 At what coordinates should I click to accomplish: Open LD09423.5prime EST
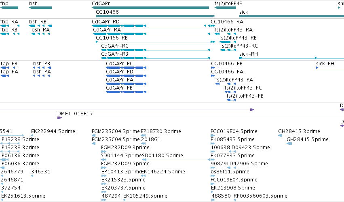pyautogui.click(x=250, y=148)
